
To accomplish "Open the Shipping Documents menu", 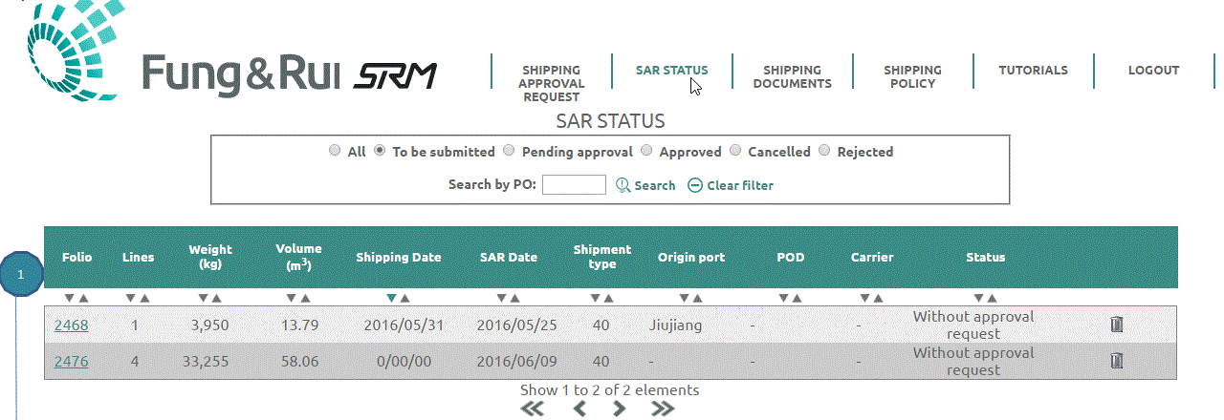I will click(x=792, y=76).
